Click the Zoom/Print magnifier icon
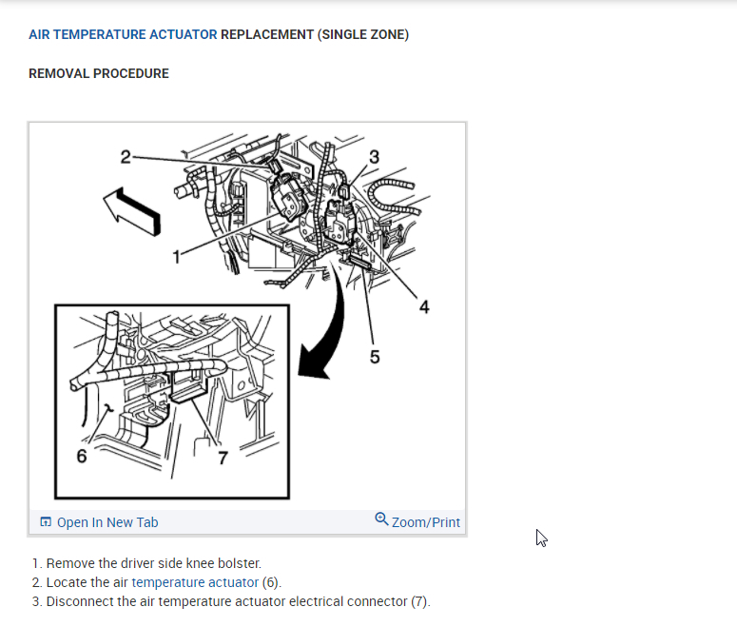The height and width of the screenshot is (627, 737). pos(381,519)
